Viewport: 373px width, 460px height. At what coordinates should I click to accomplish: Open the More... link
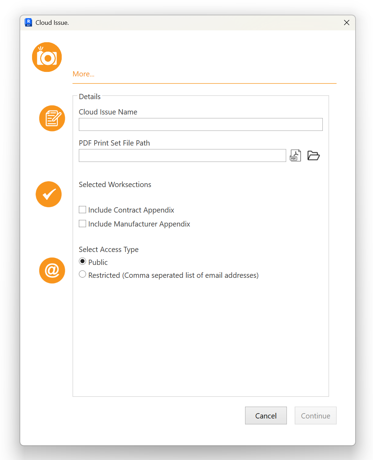tap(83, 74)
